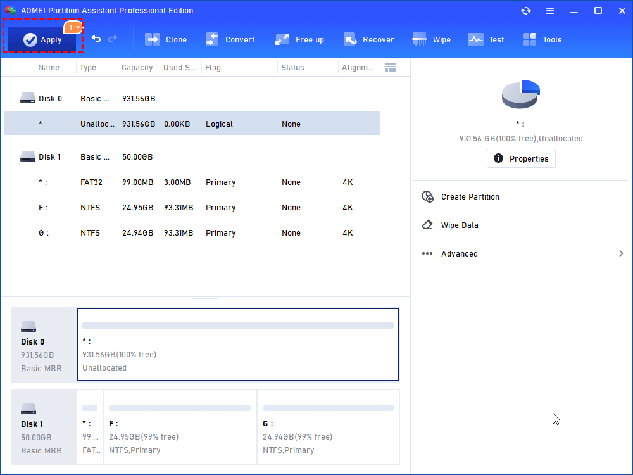Click the 931.56GB capacity cell of Disk 0
Viewport: 633px width, 475px height.
139,99
